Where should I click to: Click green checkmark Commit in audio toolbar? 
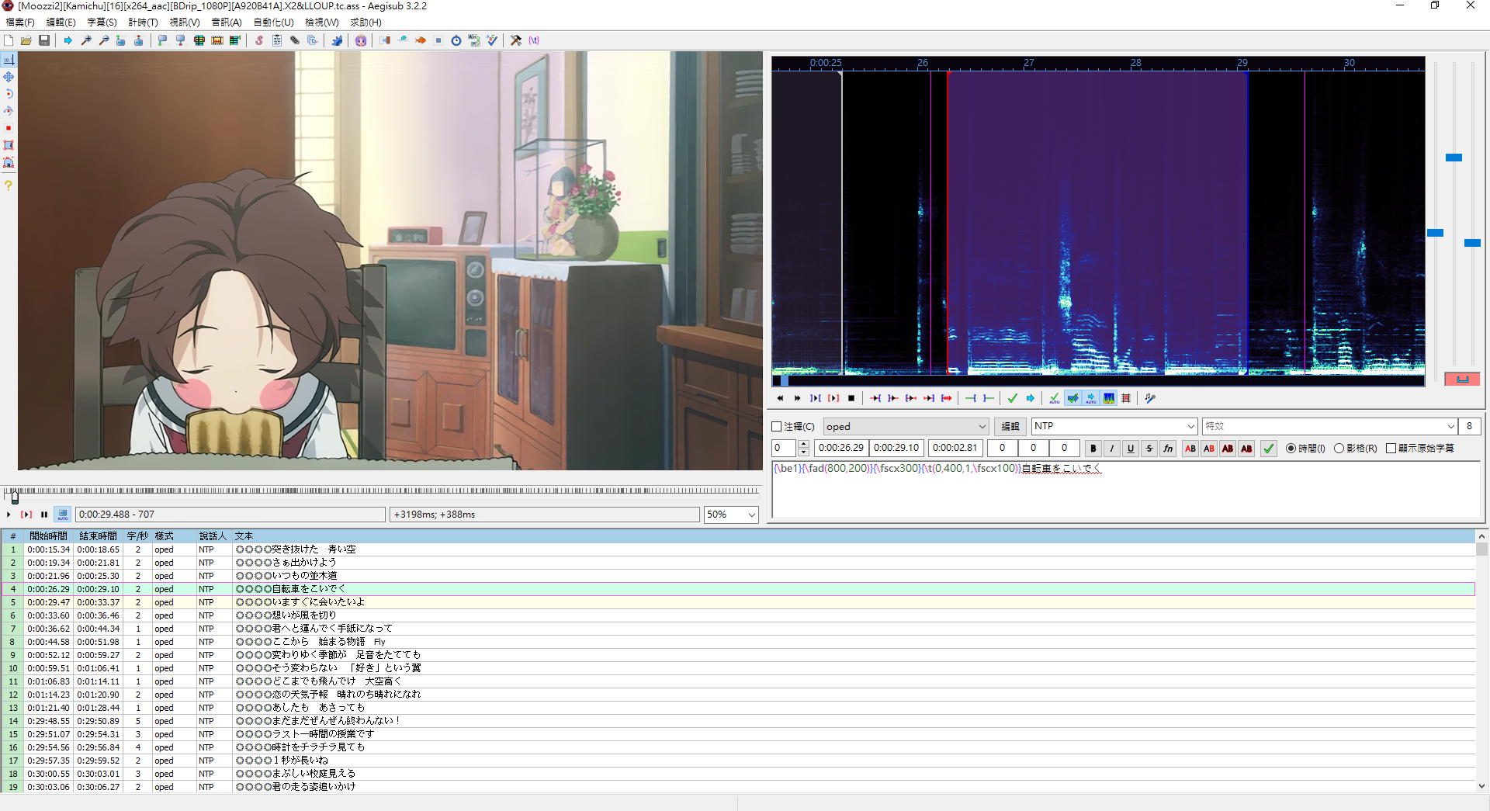(1012, 398)
